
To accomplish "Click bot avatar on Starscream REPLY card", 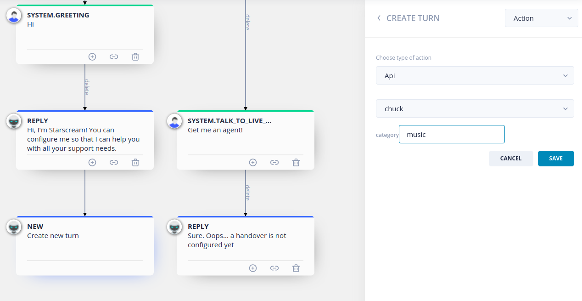I will pos(14,121).
